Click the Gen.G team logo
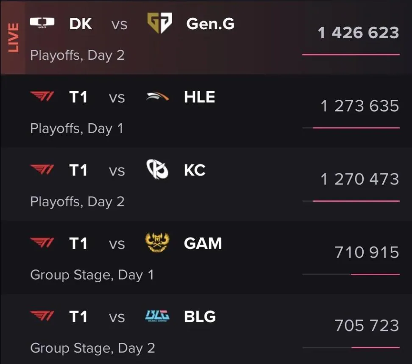The height and width of the screenshot is (364, 412). 159,23
